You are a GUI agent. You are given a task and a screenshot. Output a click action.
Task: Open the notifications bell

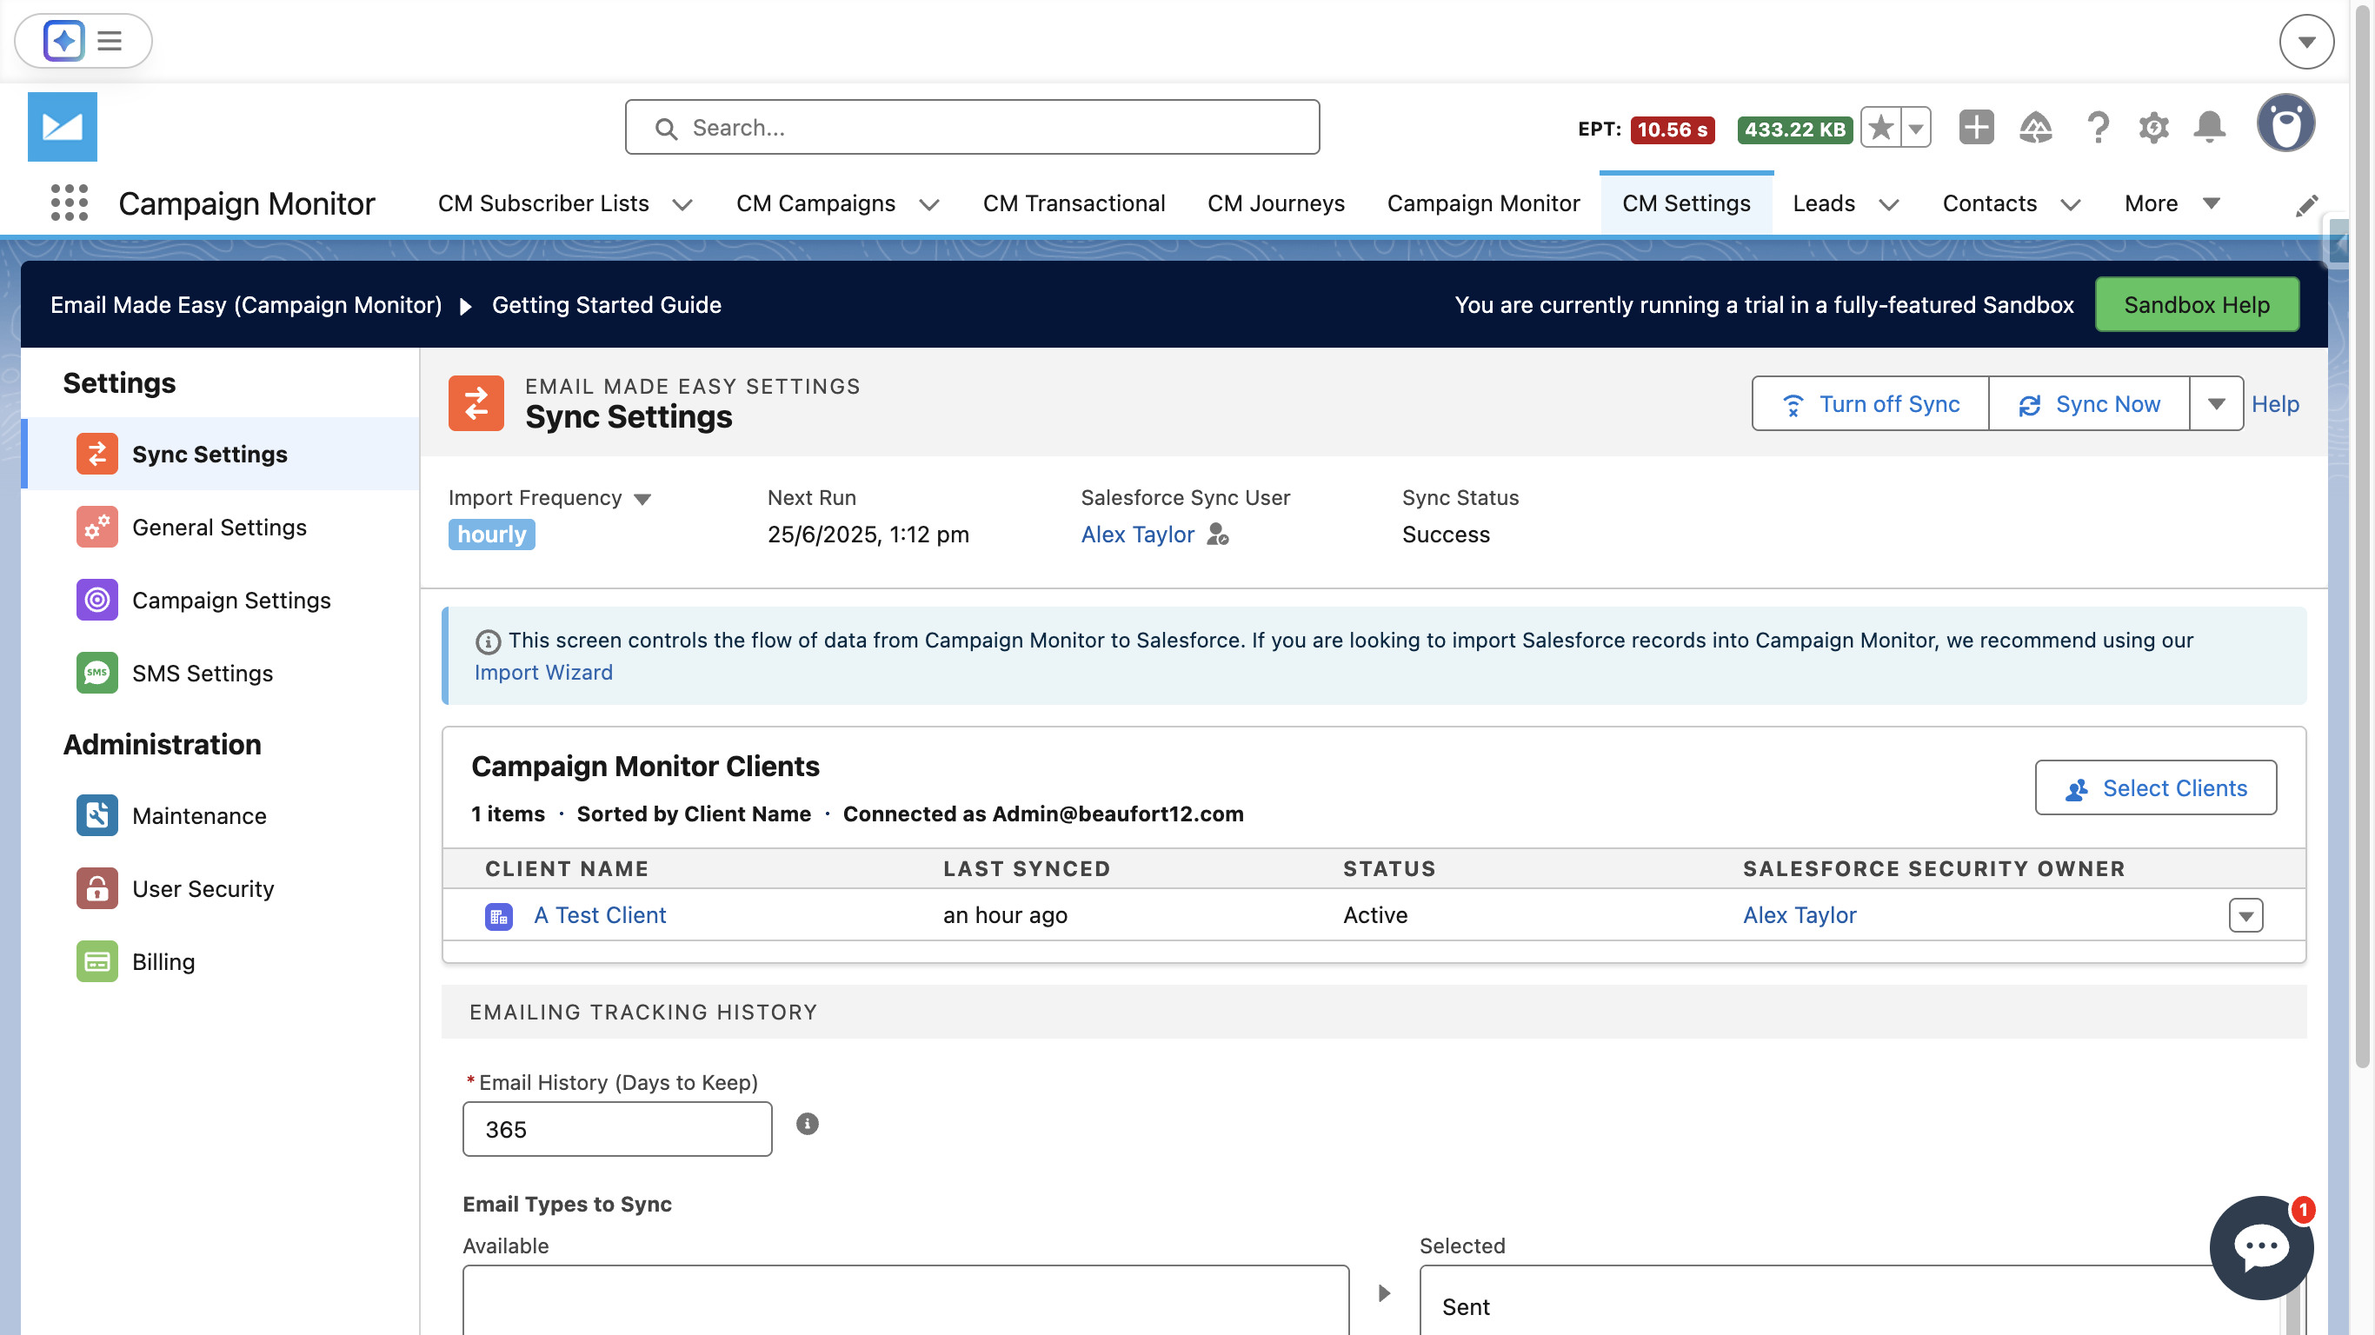pos(2210,127)
